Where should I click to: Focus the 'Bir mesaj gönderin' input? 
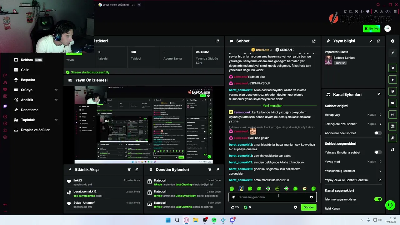click(x=272, y=197)
